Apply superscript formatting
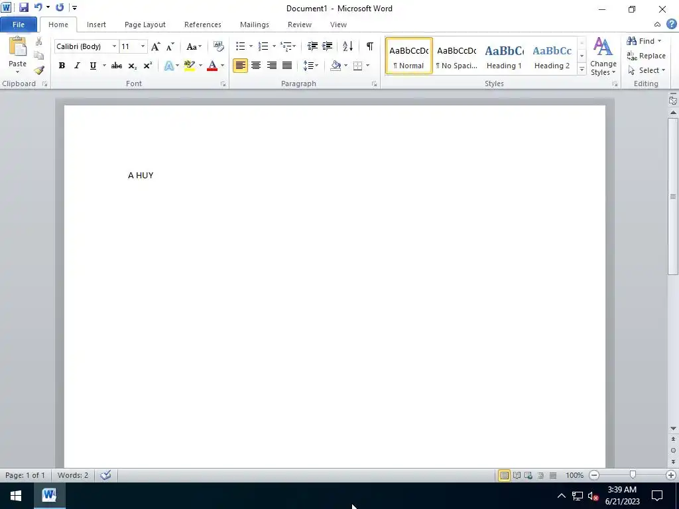Image resolution: width=679 pixels, height=509 pixels. [x=148, y=66]
